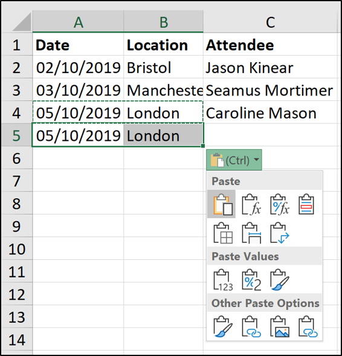
Task: Click the Attendee header cell
Action: point(270,45)
